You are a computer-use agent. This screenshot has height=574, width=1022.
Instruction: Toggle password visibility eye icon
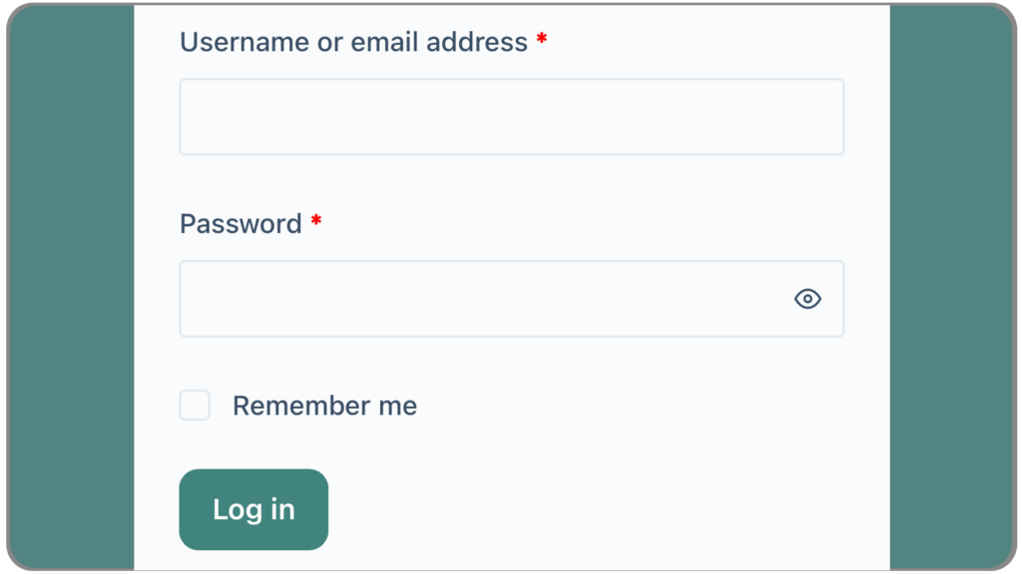coord(807,299)
